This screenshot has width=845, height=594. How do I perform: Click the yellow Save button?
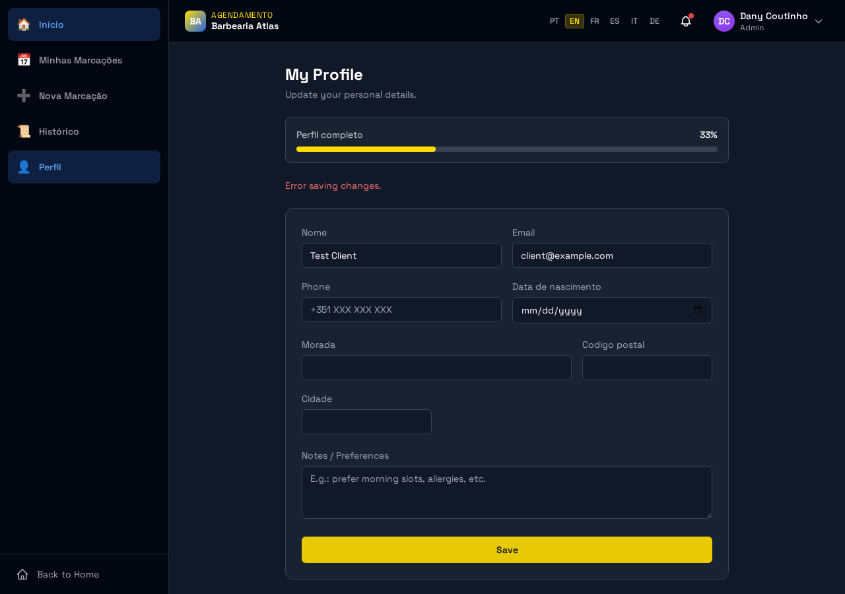(x=507, y=550)
